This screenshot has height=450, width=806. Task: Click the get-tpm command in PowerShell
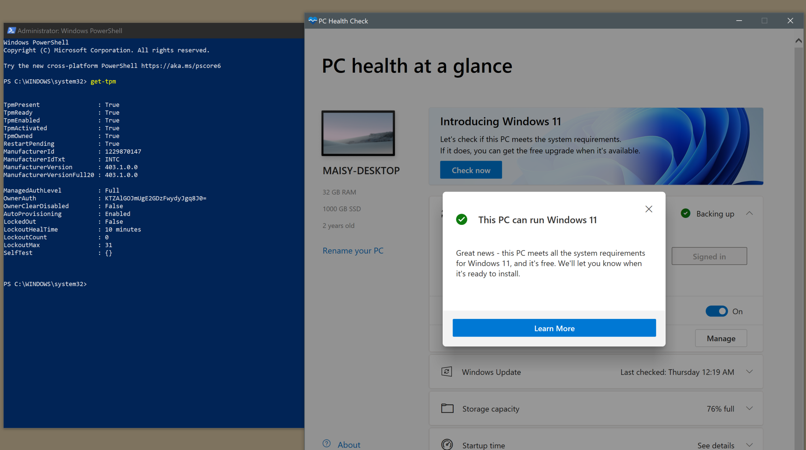103,81
